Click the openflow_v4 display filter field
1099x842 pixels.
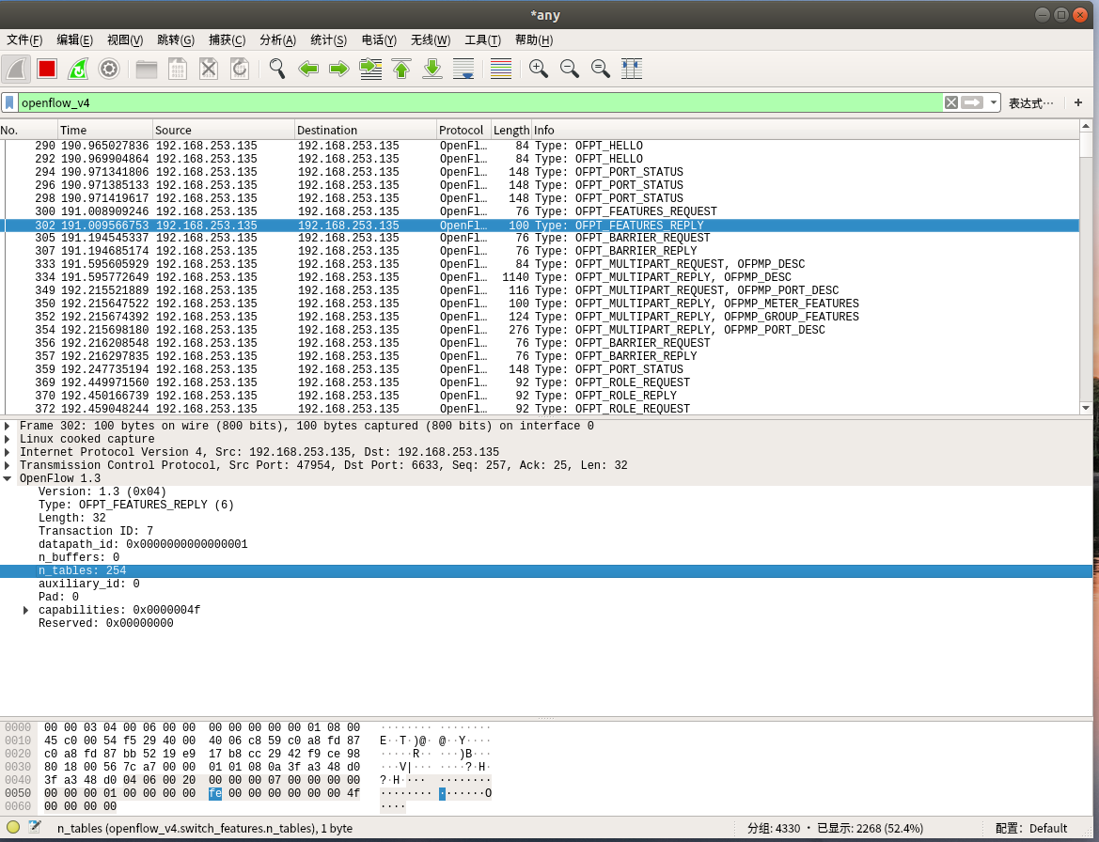[479, 103]
